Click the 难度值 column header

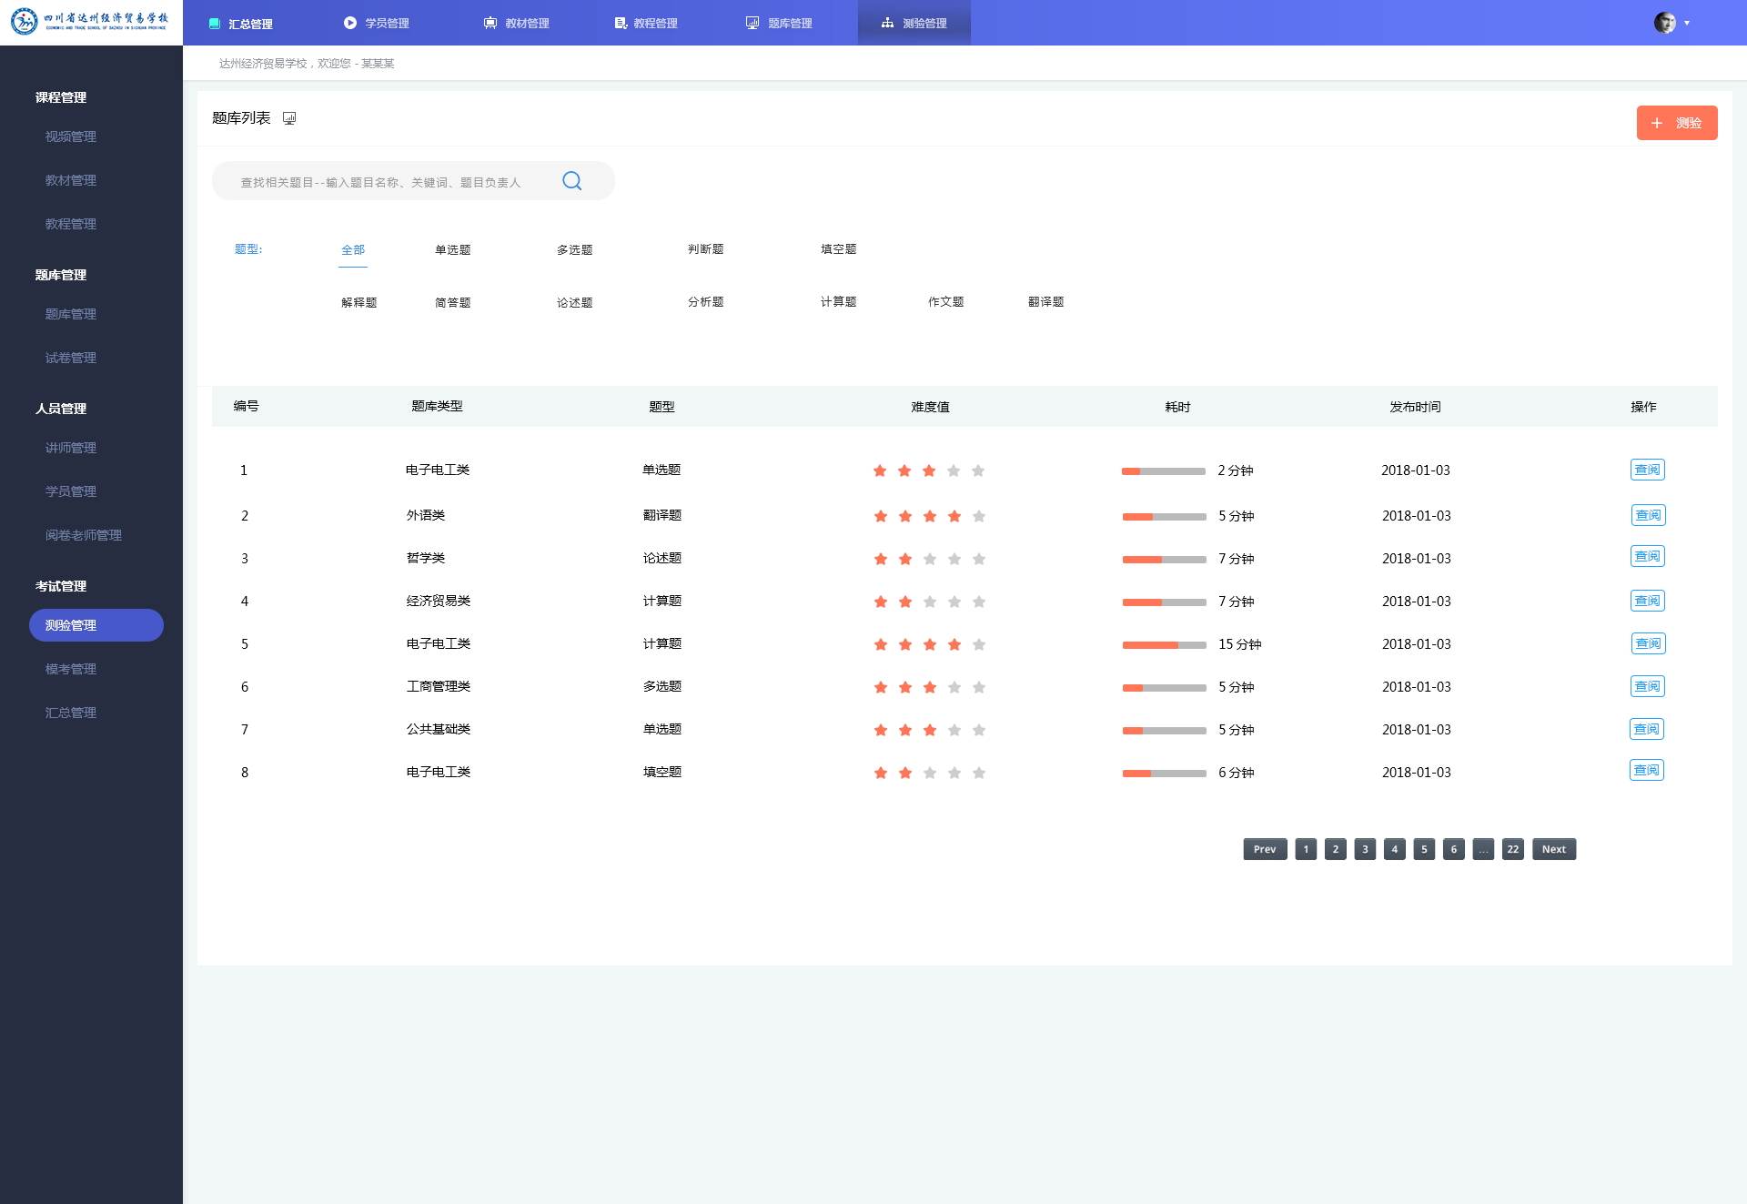(x=930, y=407)
